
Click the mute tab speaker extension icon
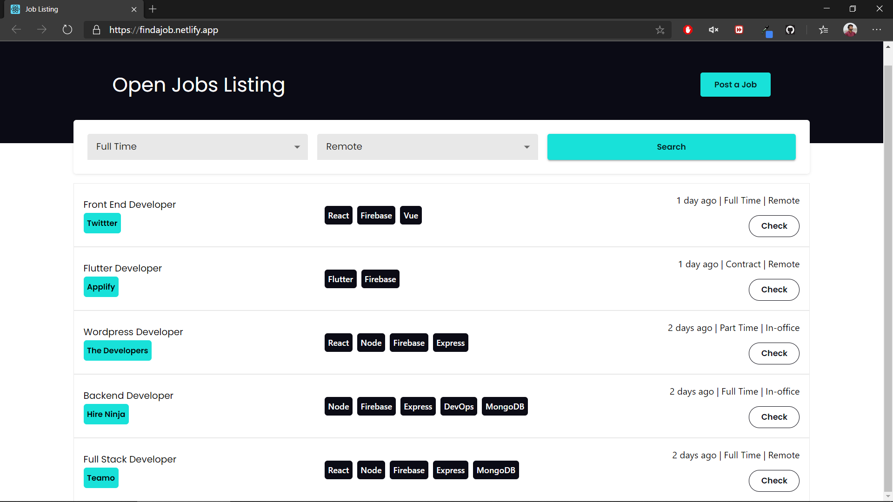tap(713, 30)
